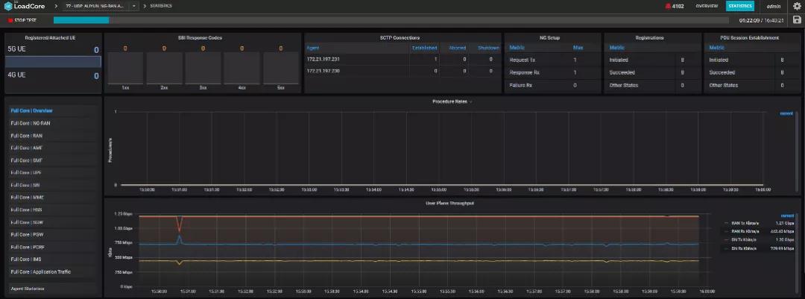Switch to the Overview tab

tap(706, 6)
